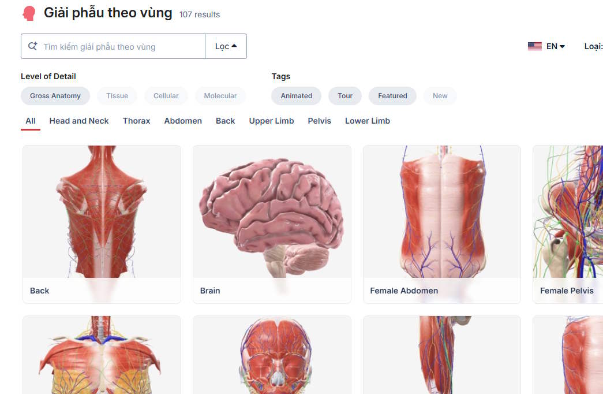Enable the Cellular detail filter
This screenshot has height=394, width=603.
click(x=166, y=96)
